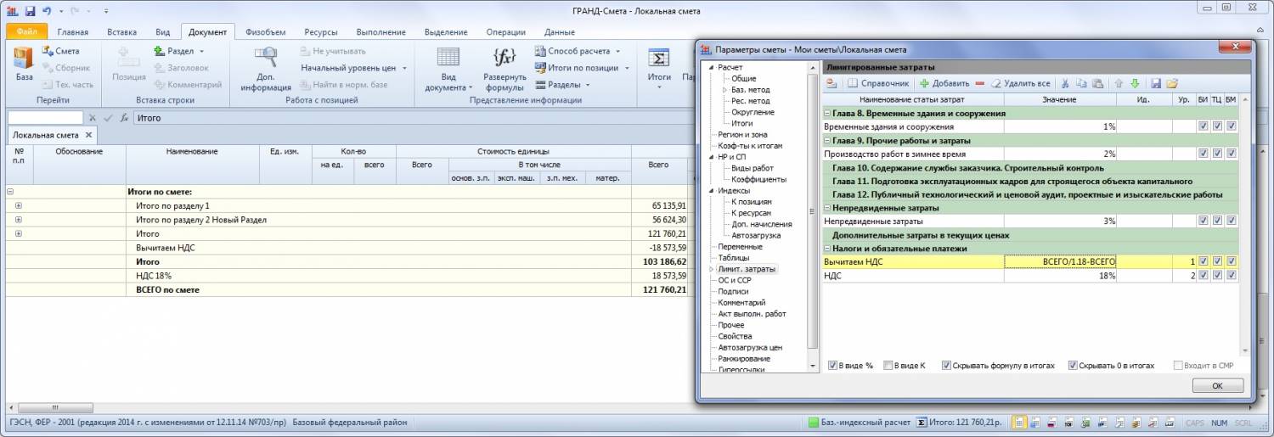
Task: Collapse 'Глава 8. Временные здания и сооружения'
Action: click(827, 113)
